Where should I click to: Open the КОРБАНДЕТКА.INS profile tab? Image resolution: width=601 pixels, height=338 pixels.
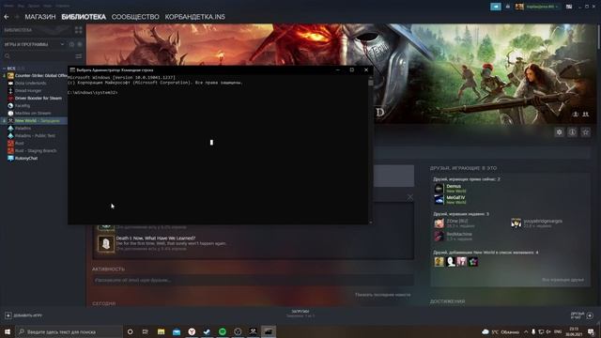[194, 17]
